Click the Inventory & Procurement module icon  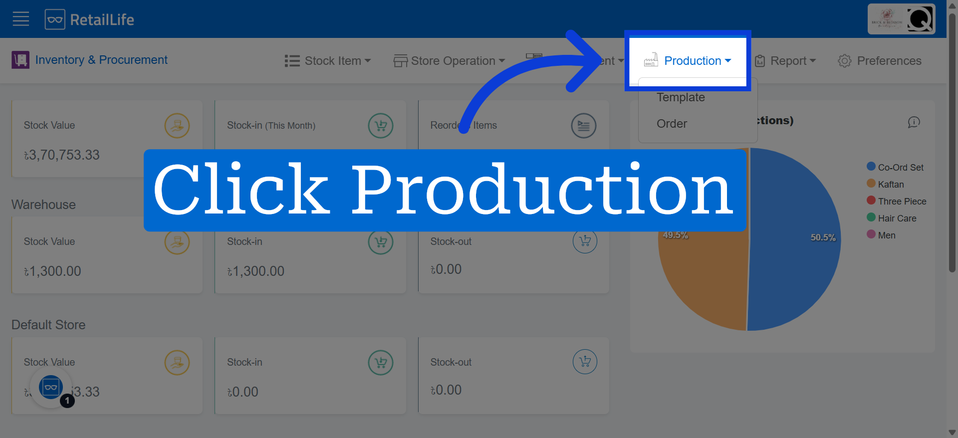(x=20, y=60)
